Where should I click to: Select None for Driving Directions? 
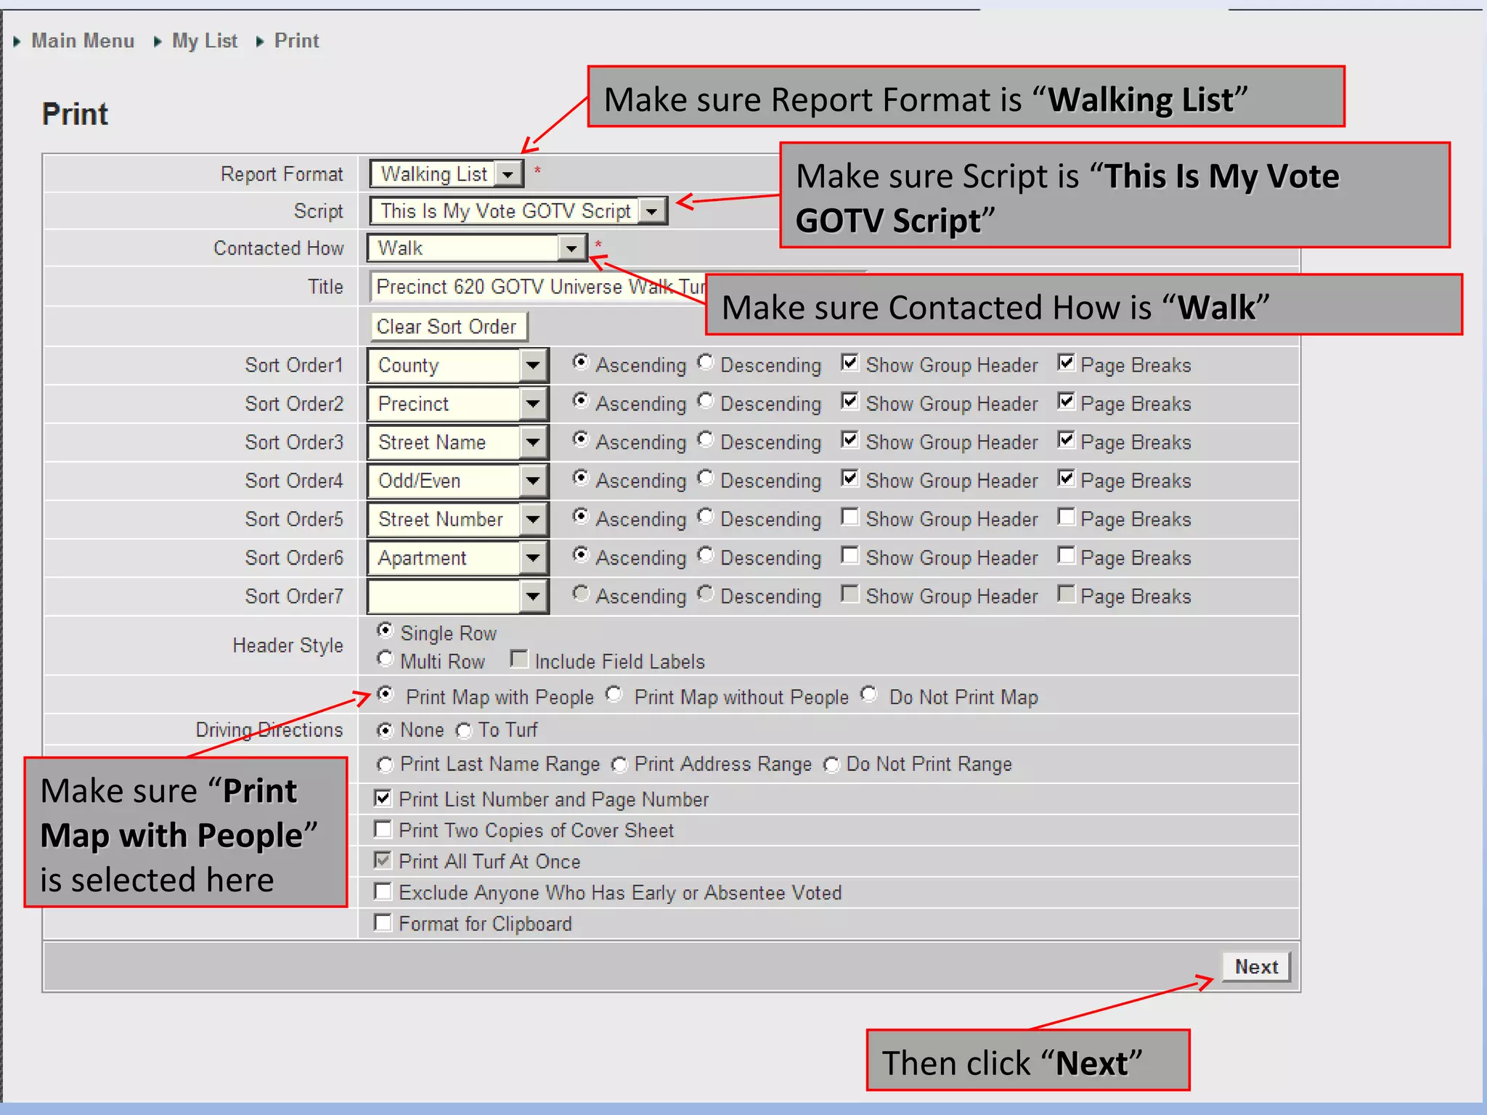(x=385, y=730)
